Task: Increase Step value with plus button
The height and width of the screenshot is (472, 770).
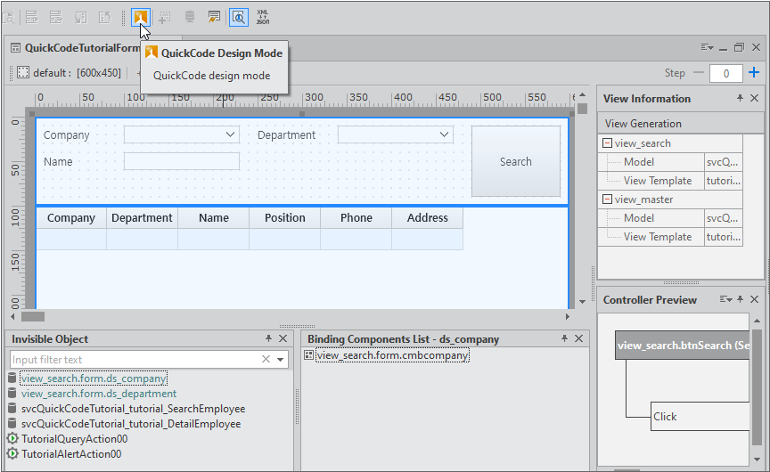Action: click(754, 73)
